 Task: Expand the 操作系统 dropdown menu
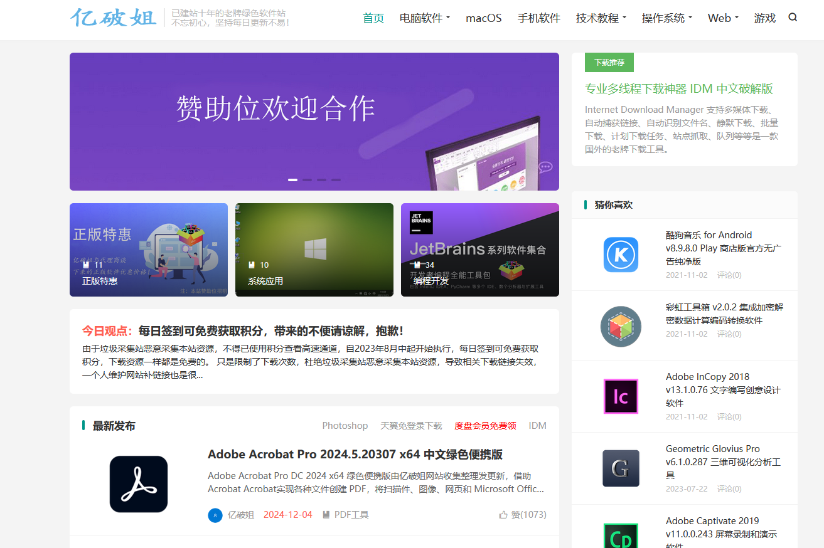click(x=667, y=18)
